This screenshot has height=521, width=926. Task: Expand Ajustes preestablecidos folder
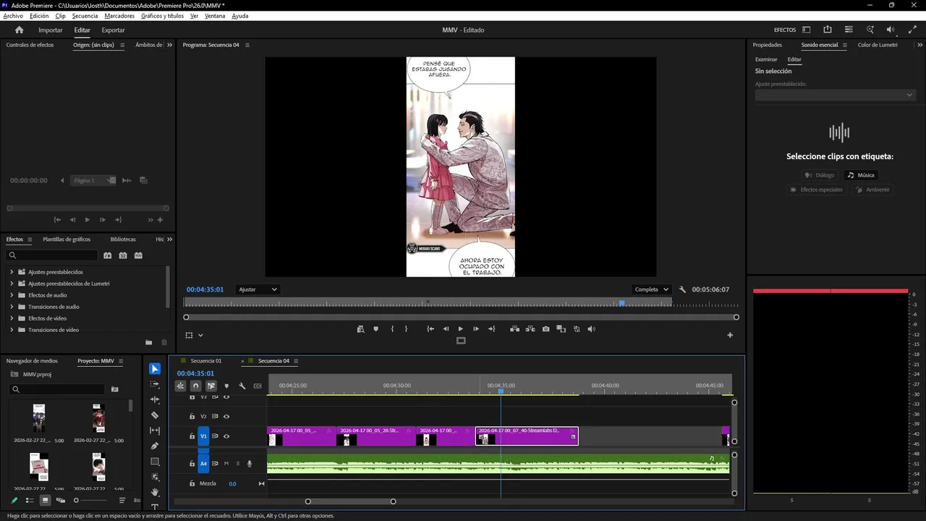click(12, 272)
